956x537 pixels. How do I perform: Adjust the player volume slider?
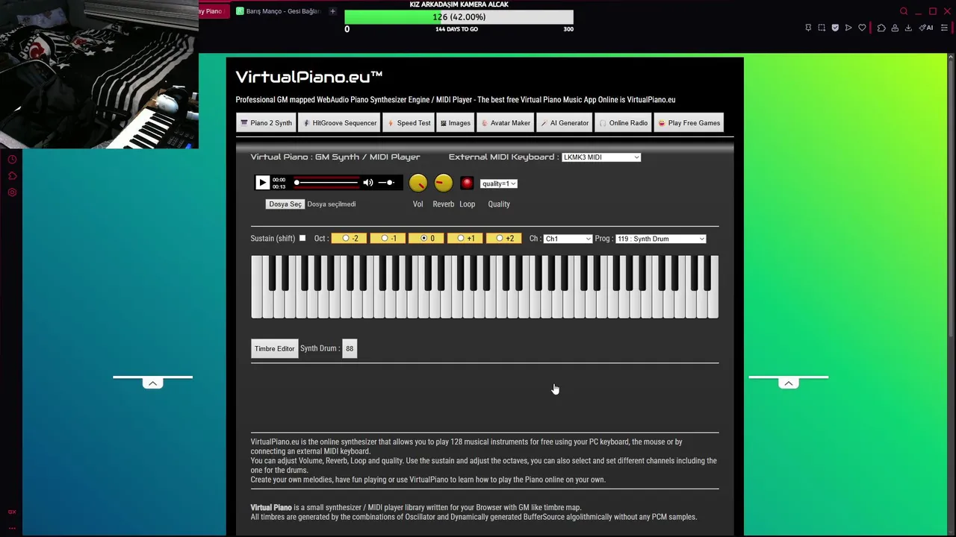386,183
